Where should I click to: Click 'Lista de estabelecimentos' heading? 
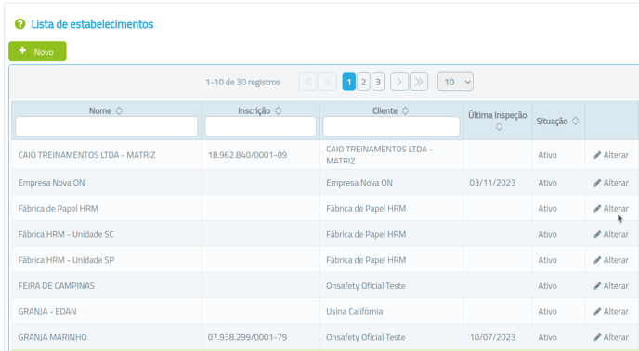tap(92, 24)
